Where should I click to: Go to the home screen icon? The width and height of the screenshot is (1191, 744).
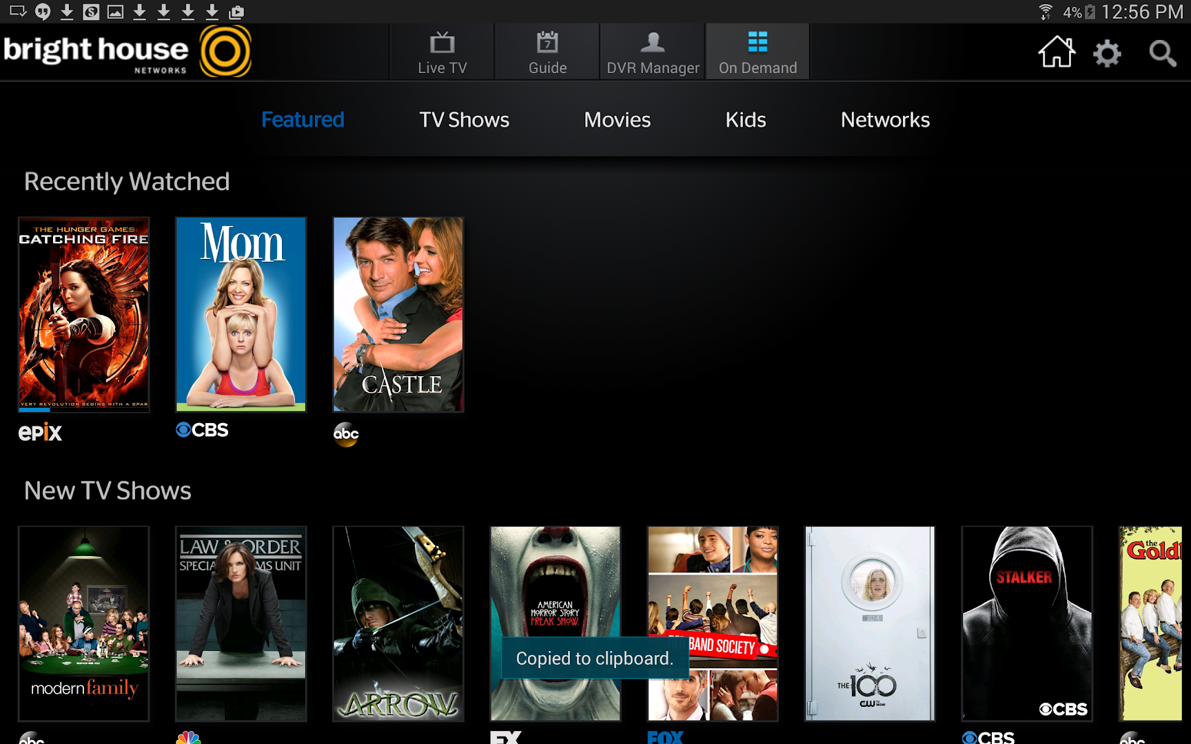(1057, 52)
